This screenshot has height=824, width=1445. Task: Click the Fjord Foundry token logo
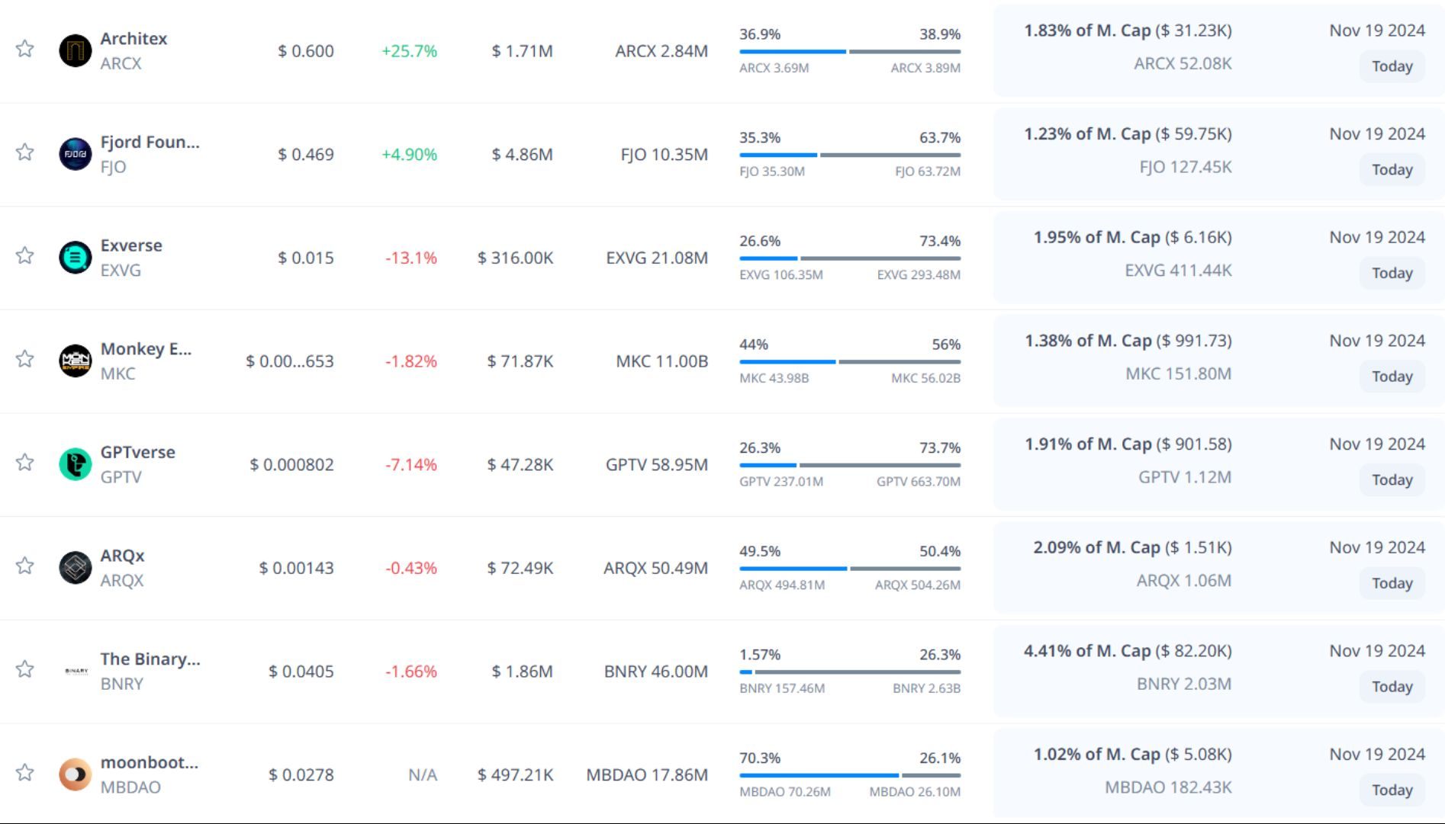(x=75, y=154)
